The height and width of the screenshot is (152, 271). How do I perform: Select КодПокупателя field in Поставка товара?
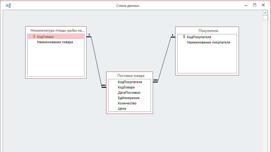coord(130,82)
